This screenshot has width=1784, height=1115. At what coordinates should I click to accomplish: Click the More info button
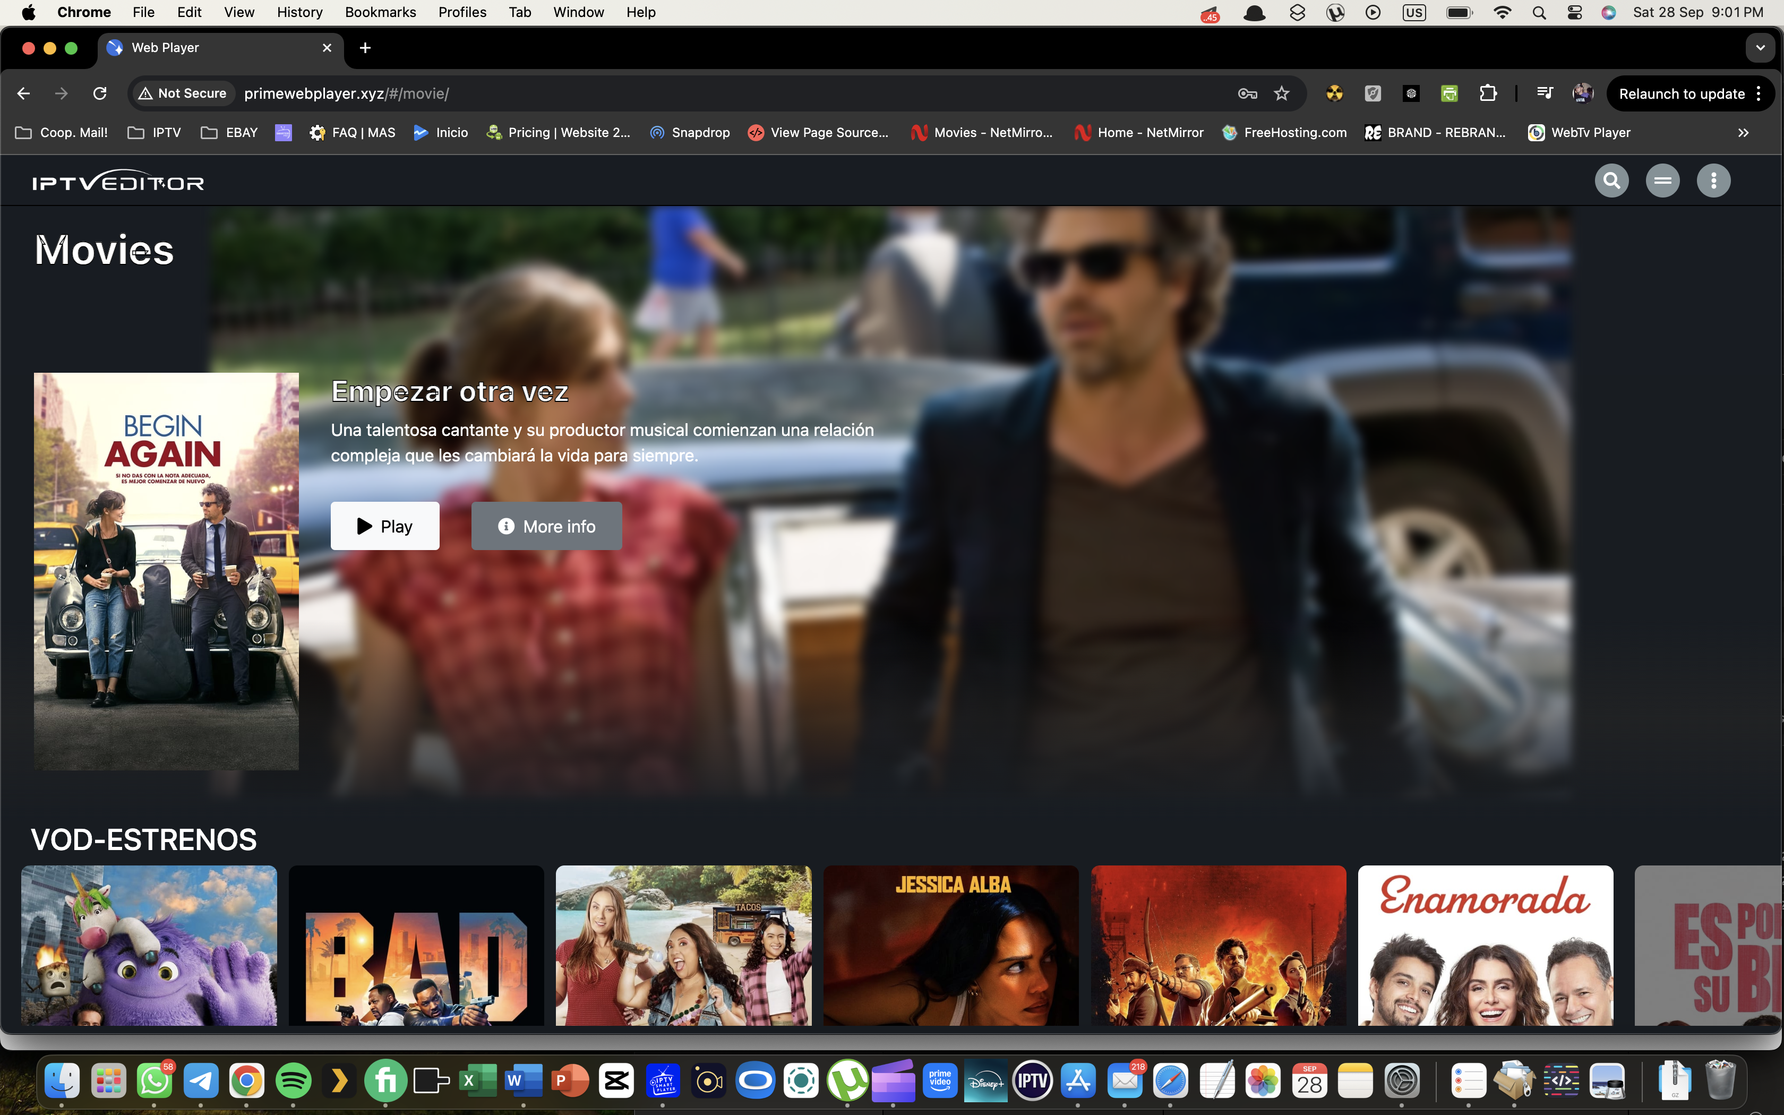pos(546,525)
